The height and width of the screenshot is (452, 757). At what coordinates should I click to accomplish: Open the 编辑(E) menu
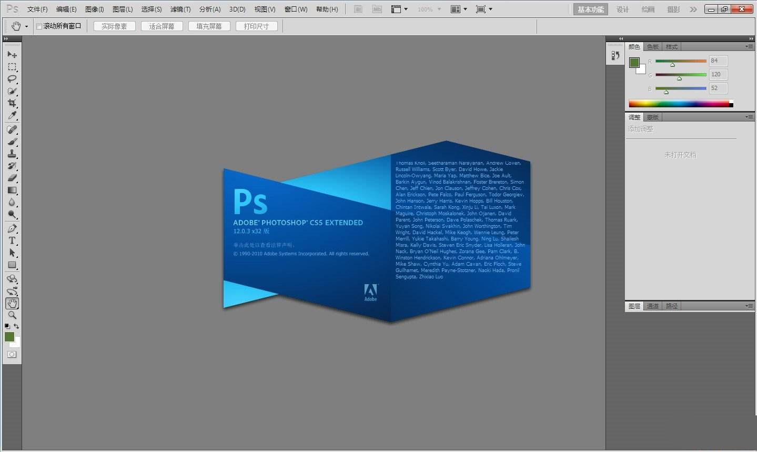click(66, 9)
